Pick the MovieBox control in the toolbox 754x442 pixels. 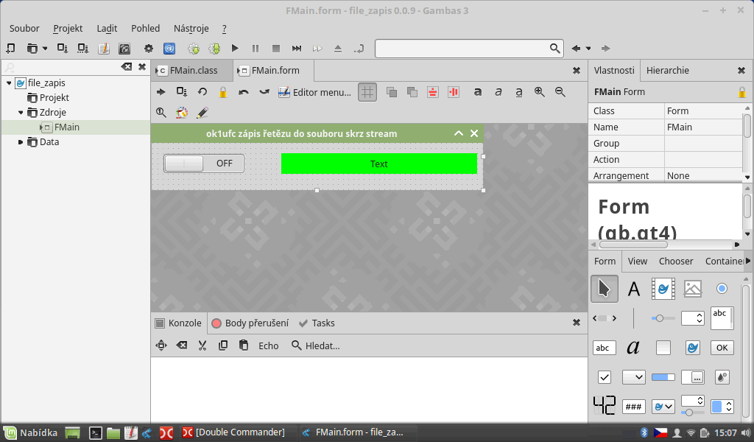(663, 289)
